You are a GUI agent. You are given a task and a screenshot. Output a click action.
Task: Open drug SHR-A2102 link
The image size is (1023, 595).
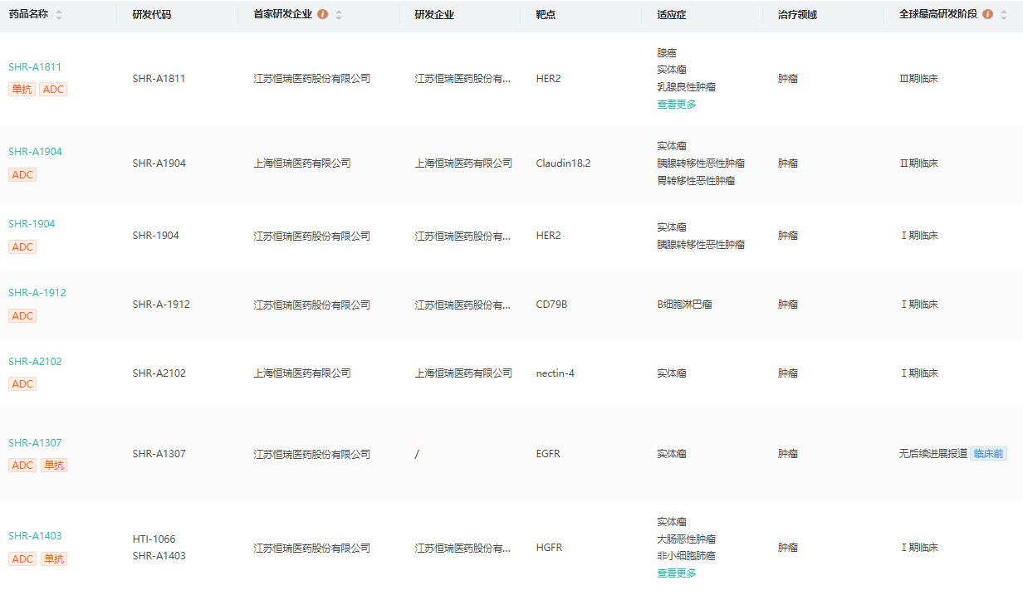tap(35, 362)
